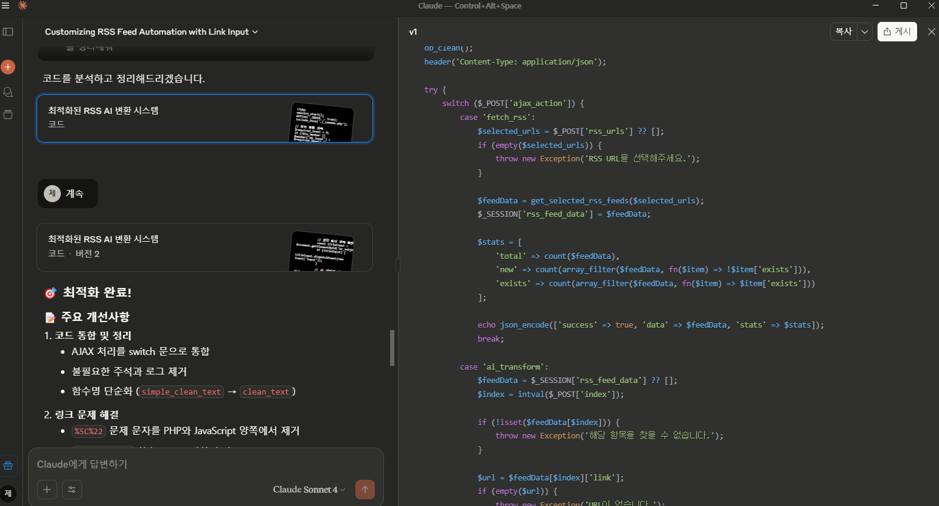
Task: Close the artifact panel with X
Action: pyautogui.click(x=931, y=32)
